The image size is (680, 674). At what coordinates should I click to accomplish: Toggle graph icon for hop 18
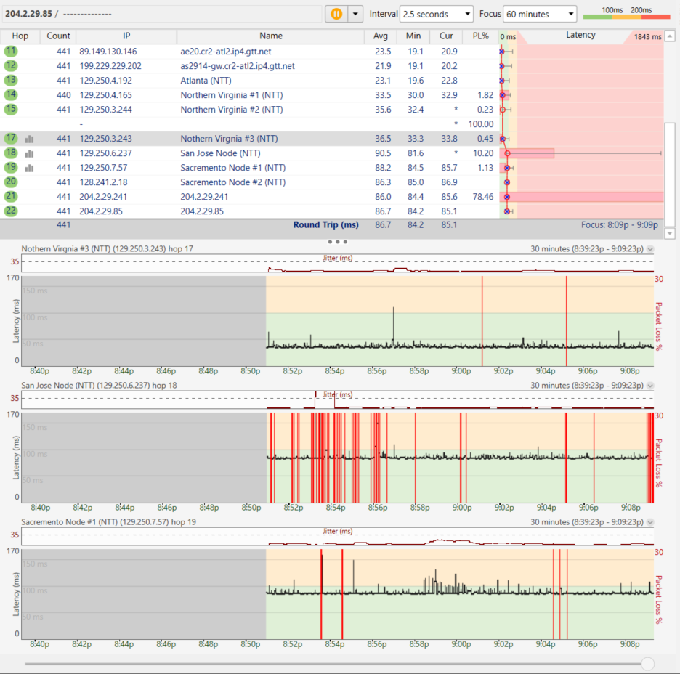point(29,153)
